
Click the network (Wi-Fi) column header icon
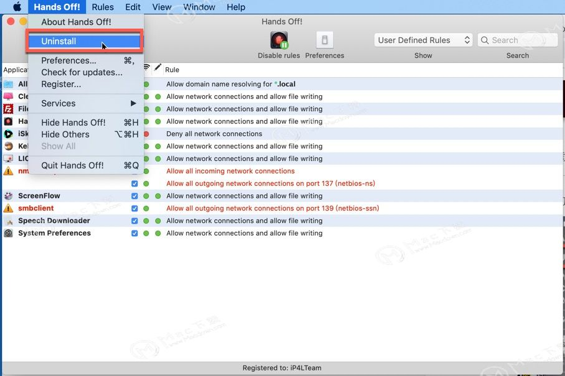pos(146,68)
